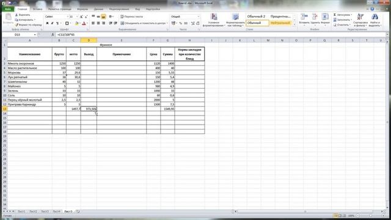Click the formula bar showing =C13/100*65
This screenshot has width=391, height=220.
point(221,35)
